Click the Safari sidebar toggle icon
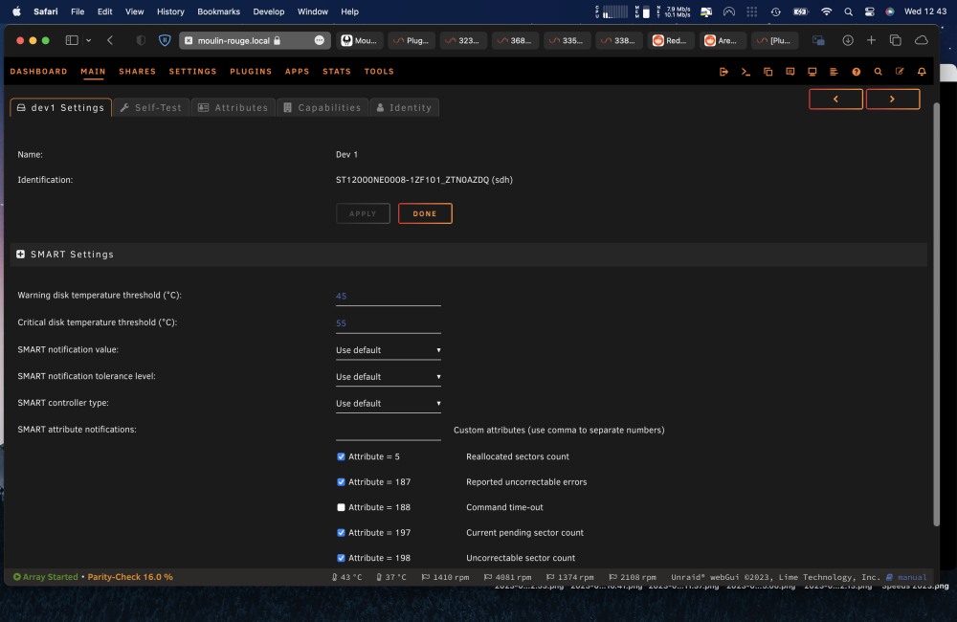The height and width of the screenshot is (622, 957). (x=72, y=40)
